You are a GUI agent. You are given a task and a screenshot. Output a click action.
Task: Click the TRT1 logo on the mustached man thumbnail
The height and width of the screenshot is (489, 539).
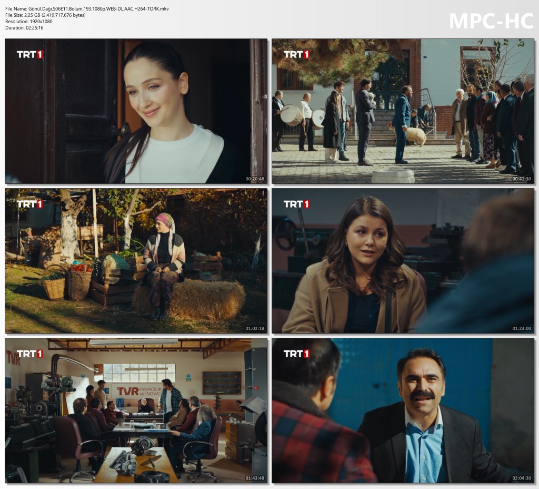296,354
